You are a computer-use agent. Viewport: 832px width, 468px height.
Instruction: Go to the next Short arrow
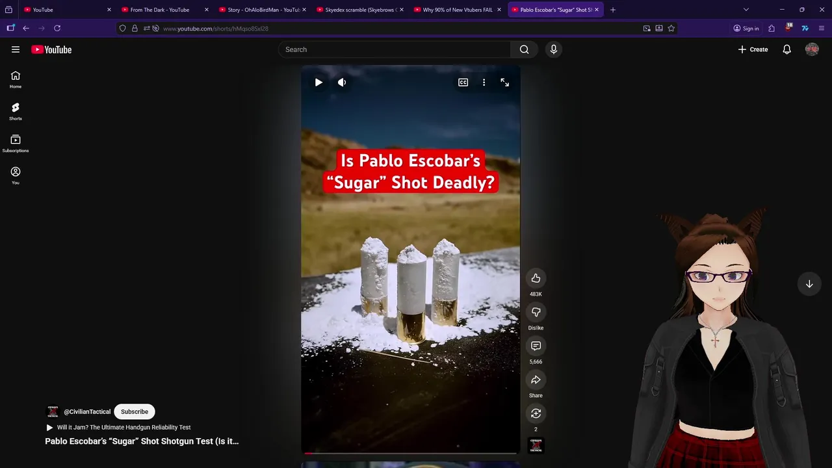(x=809, y=284)
